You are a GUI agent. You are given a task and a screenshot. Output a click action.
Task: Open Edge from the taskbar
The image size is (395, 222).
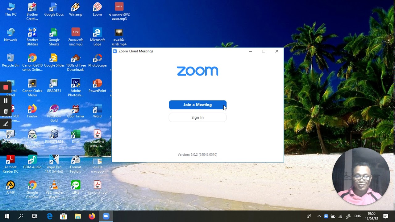pos(49,216)
